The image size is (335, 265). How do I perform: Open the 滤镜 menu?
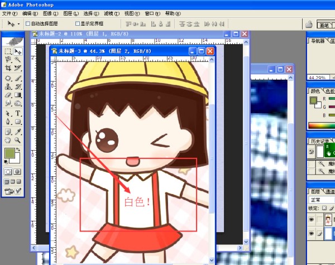(x=109, y=12)
